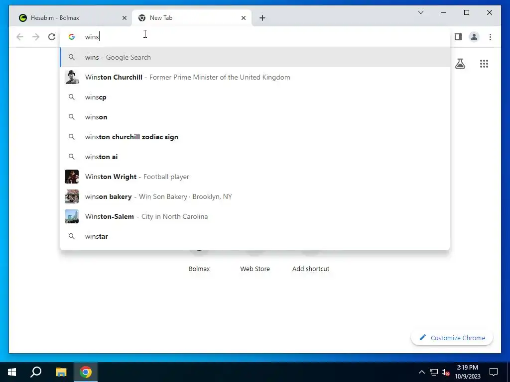Click the browser forward arrow
Viewport: 510px width, 382px height.
tap(36, 37)
